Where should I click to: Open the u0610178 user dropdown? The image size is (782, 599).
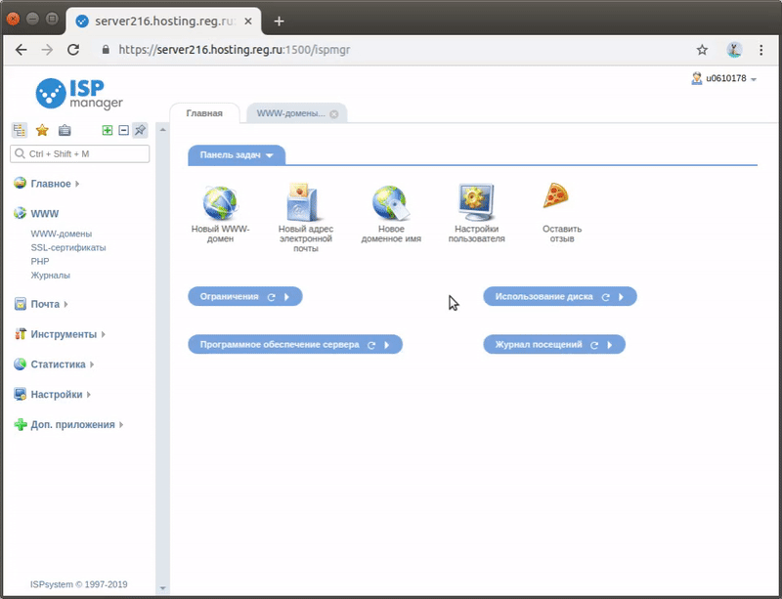coord(724,78)
